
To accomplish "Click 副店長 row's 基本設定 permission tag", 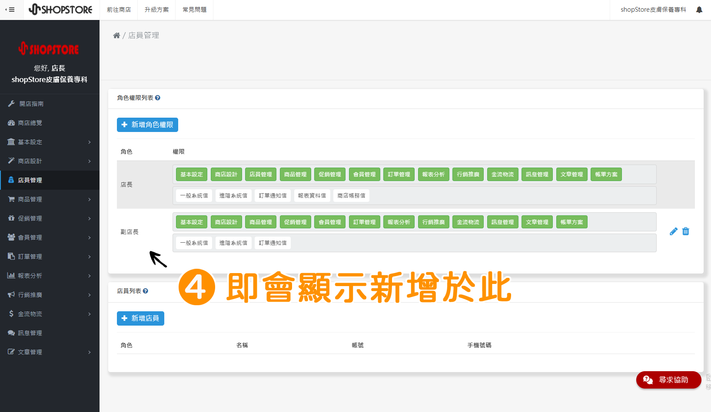I will pos(192,222).
